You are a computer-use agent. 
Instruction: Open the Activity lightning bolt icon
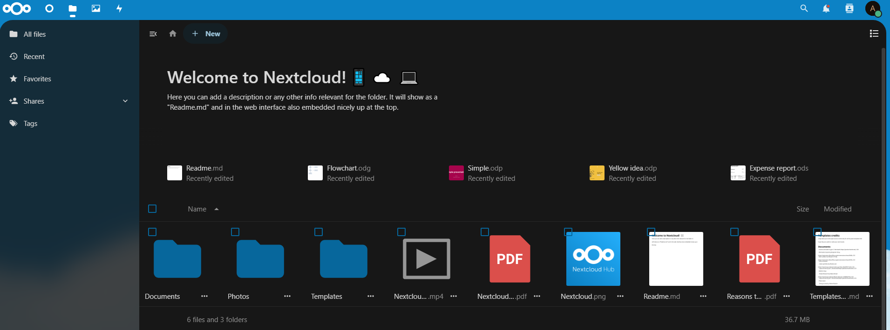119,8
